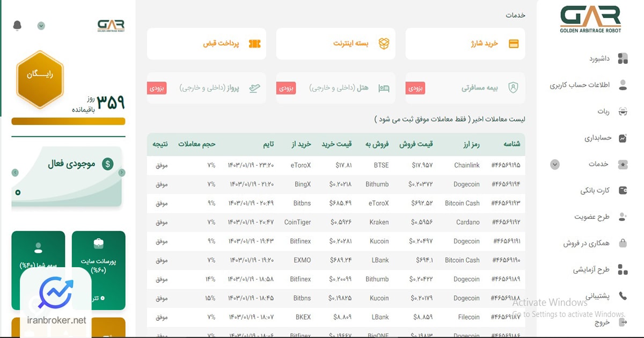
Task: Click the بزودی badge on بیمه مسافرتی
Action: pyautogui.click(x=415, y=88)
